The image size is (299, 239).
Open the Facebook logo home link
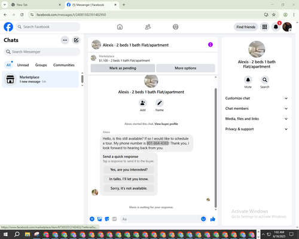[x=8, y=27]
